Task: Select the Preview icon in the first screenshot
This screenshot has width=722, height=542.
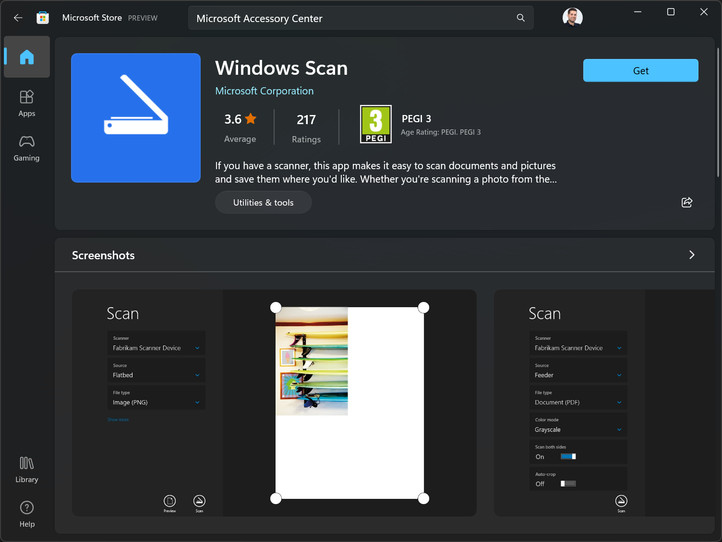Action: [169, 501]
